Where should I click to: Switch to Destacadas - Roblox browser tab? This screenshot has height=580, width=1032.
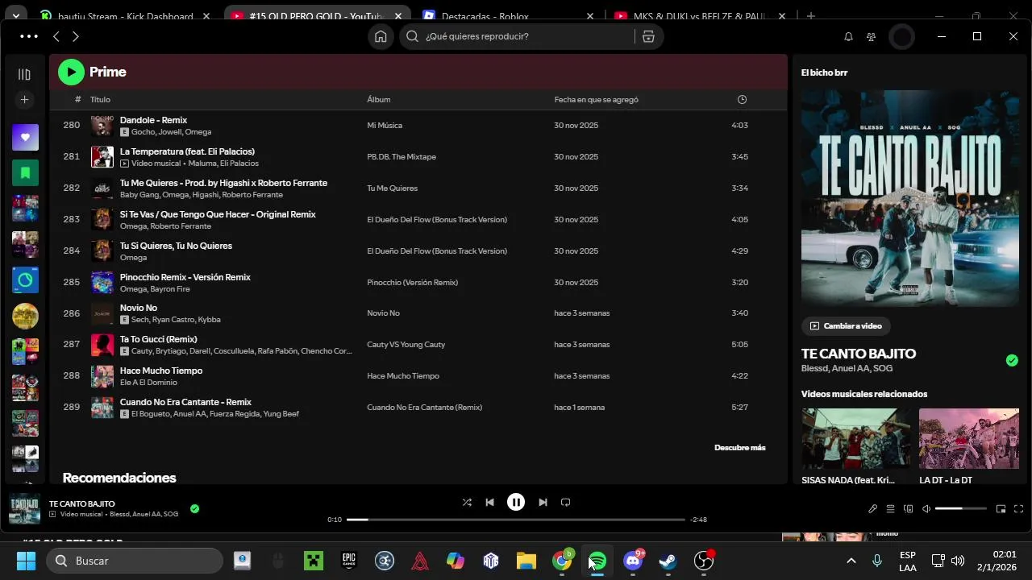[x=508, y=16]
